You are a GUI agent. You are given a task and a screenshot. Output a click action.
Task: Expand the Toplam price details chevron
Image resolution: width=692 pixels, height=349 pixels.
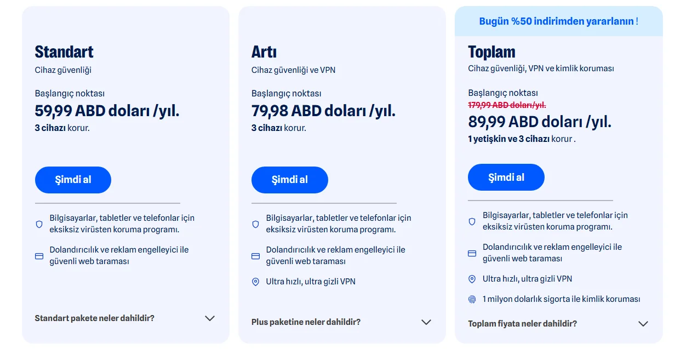click(x=643, y=324)
